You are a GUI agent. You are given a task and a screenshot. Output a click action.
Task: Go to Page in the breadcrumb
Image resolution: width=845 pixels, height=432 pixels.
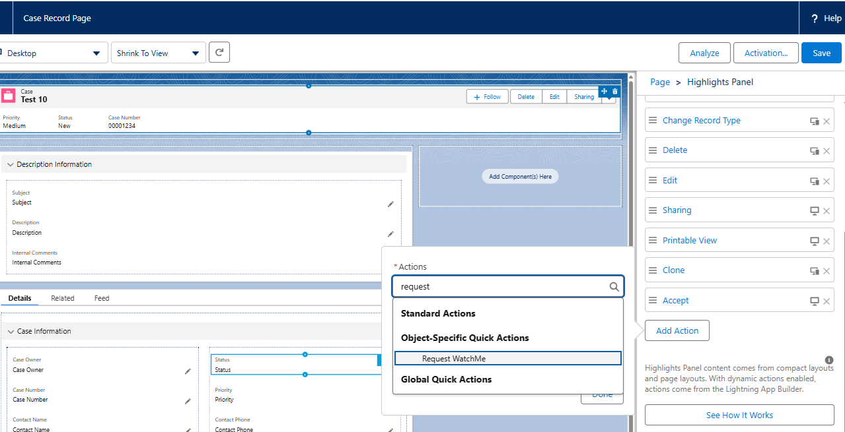660,82
